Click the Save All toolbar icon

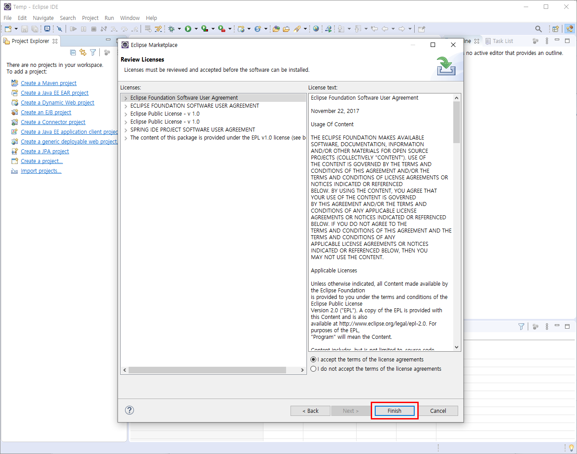[x=35, y=29]
